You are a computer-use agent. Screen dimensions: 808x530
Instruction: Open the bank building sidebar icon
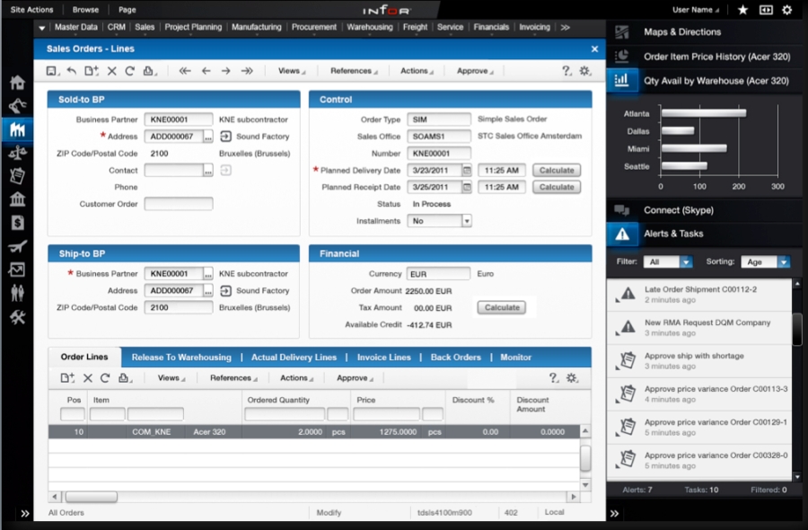click(x=17, y=199)
